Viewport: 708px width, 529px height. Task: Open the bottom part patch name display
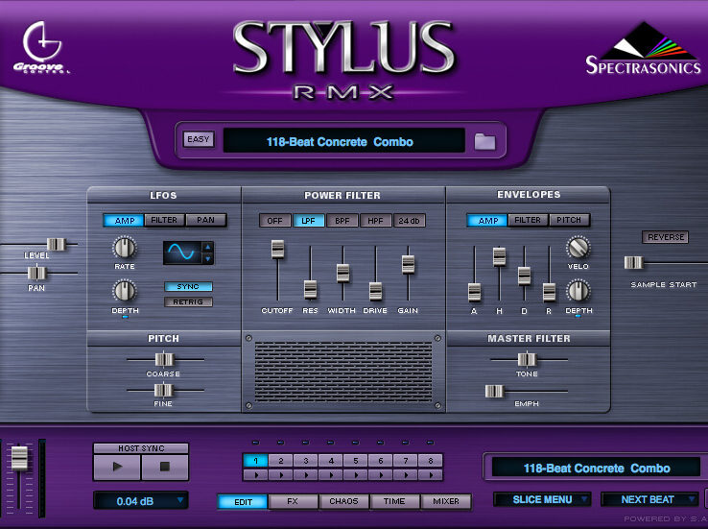tap(596, 468)
